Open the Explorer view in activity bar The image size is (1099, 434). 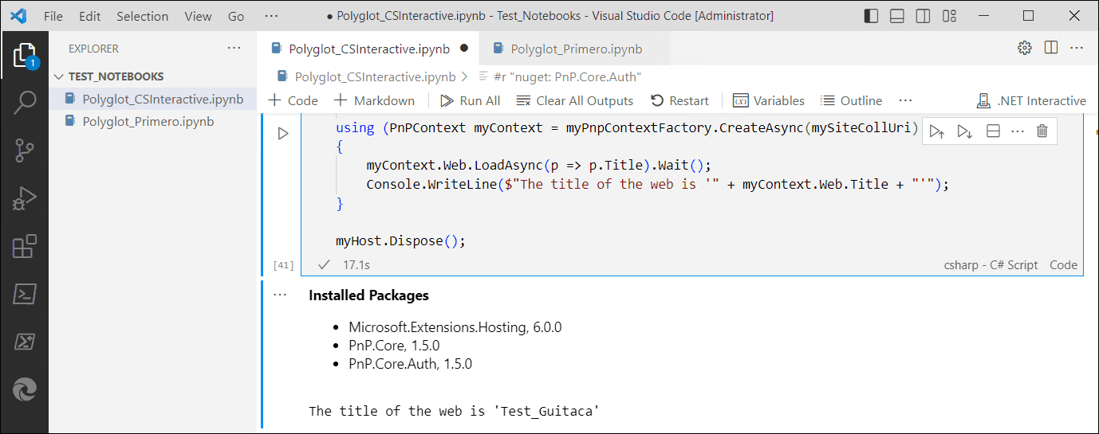tap(25, 55)
